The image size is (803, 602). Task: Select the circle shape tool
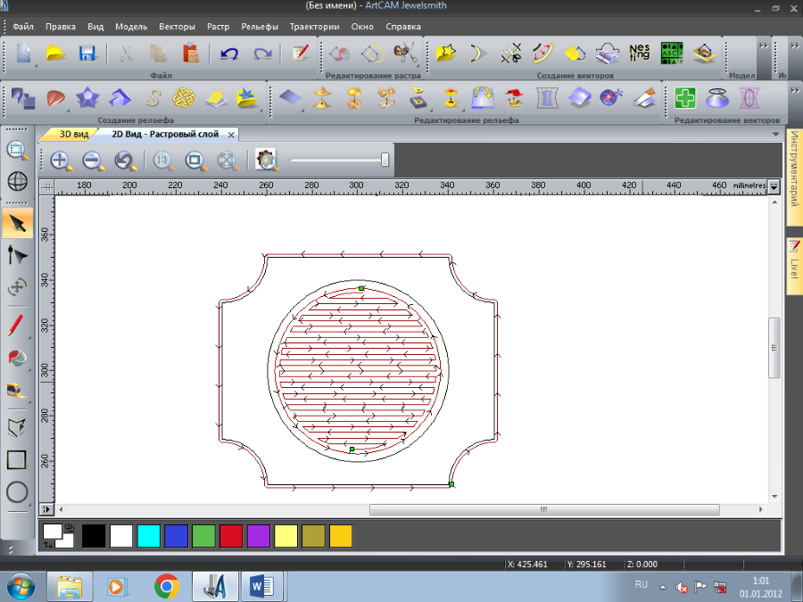pyautogui.click(x=17, y=491)
